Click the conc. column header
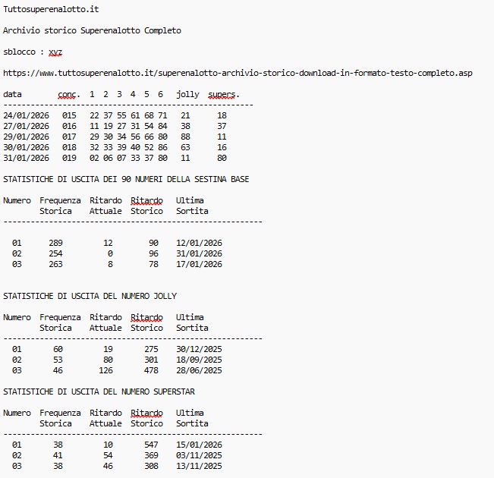This screenshot has width=494, height=478. (69, 94)
